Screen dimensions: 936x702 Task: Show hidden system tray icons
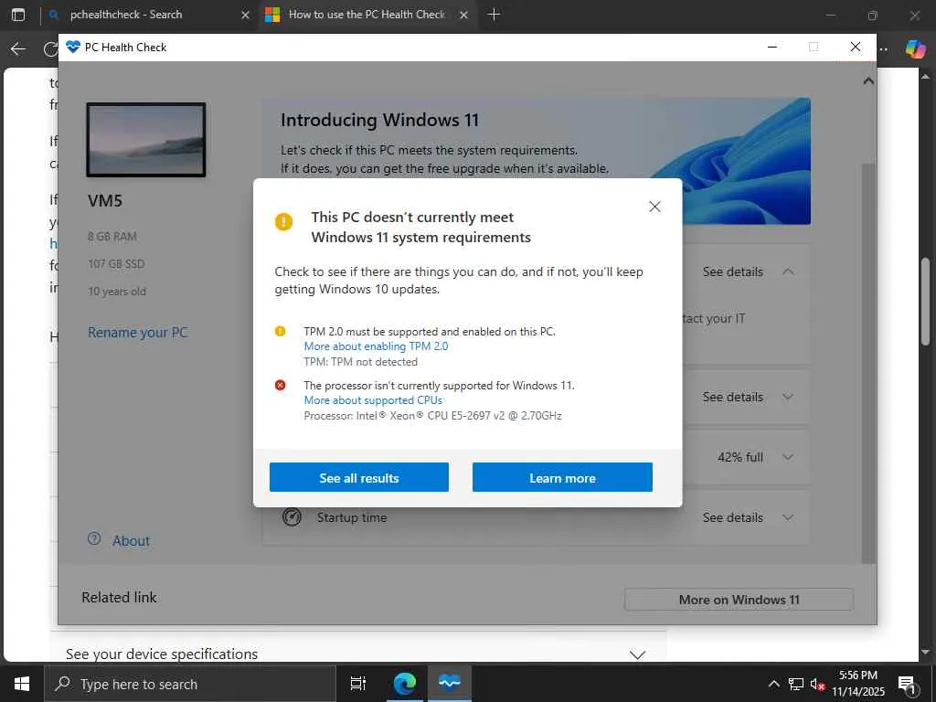[773, 684]
